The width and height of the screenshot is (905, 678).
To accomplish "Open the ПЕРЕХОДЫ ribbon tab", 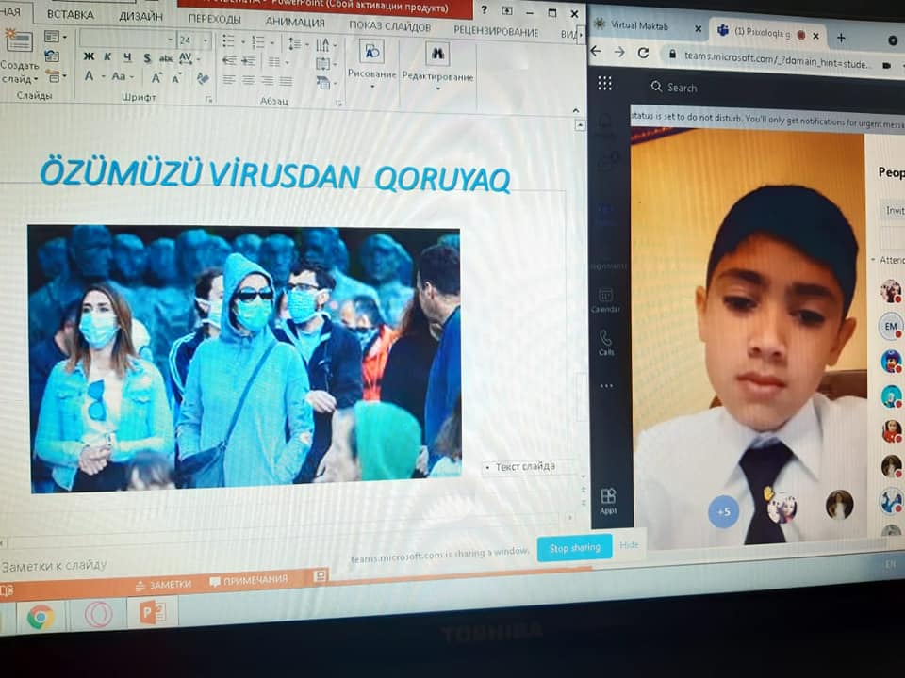I will 214,19.
